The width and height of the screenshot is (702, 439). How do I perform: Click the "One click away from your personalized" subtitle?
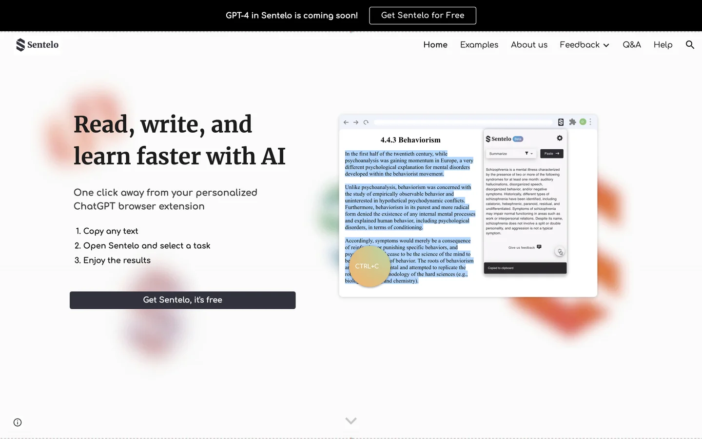point(165,193)
